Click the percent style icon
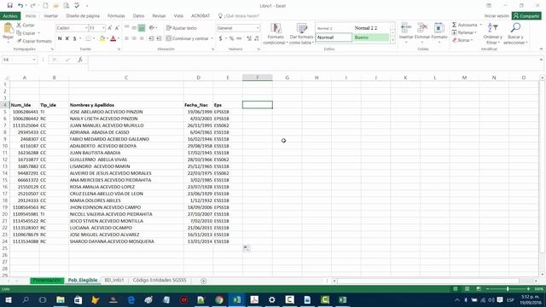This screenshot has width=546, height=307. pyautogui.click(x=231, y=38)
